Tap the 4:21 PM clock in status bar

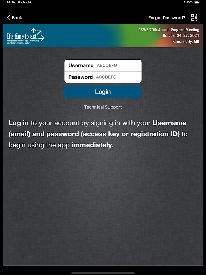coord(11,2)
